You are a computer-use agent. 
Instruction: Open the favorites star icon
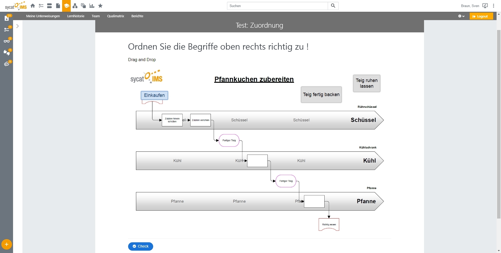coord(100,6)
